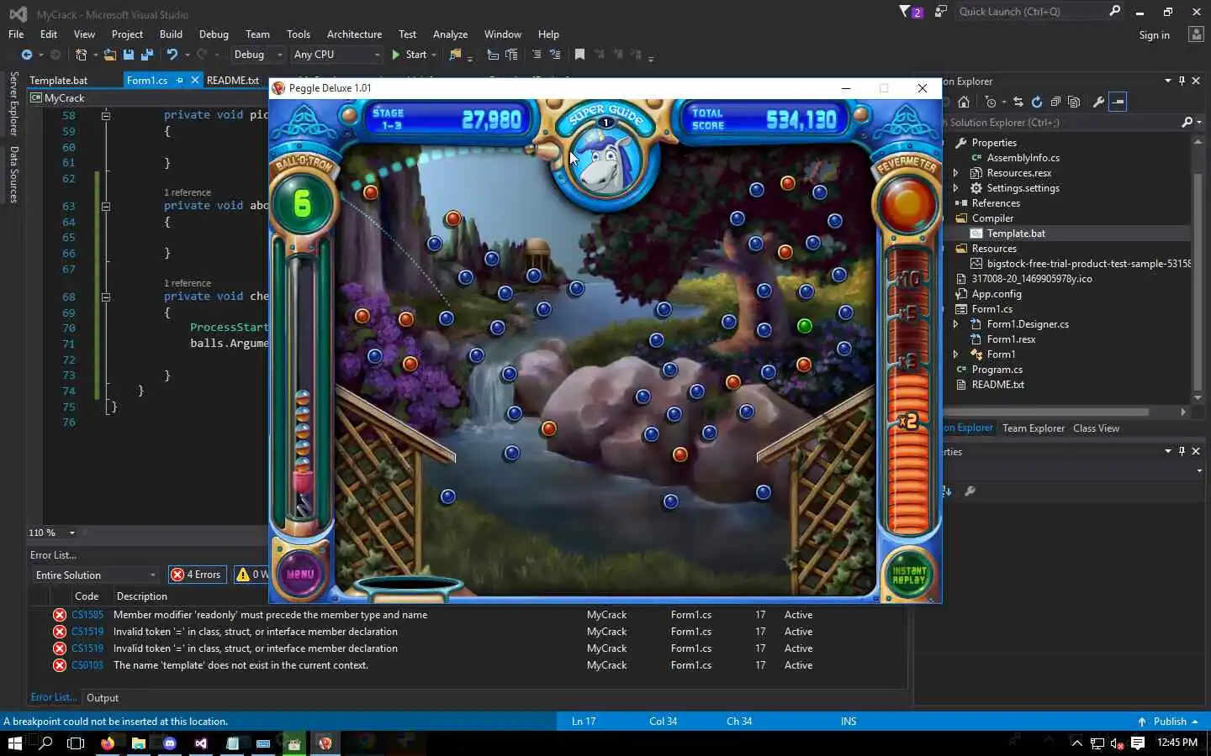1211x756 pixels.
Task: Toggle Show All Files in Solution Explorer
Action: [x=1074, y=102]
